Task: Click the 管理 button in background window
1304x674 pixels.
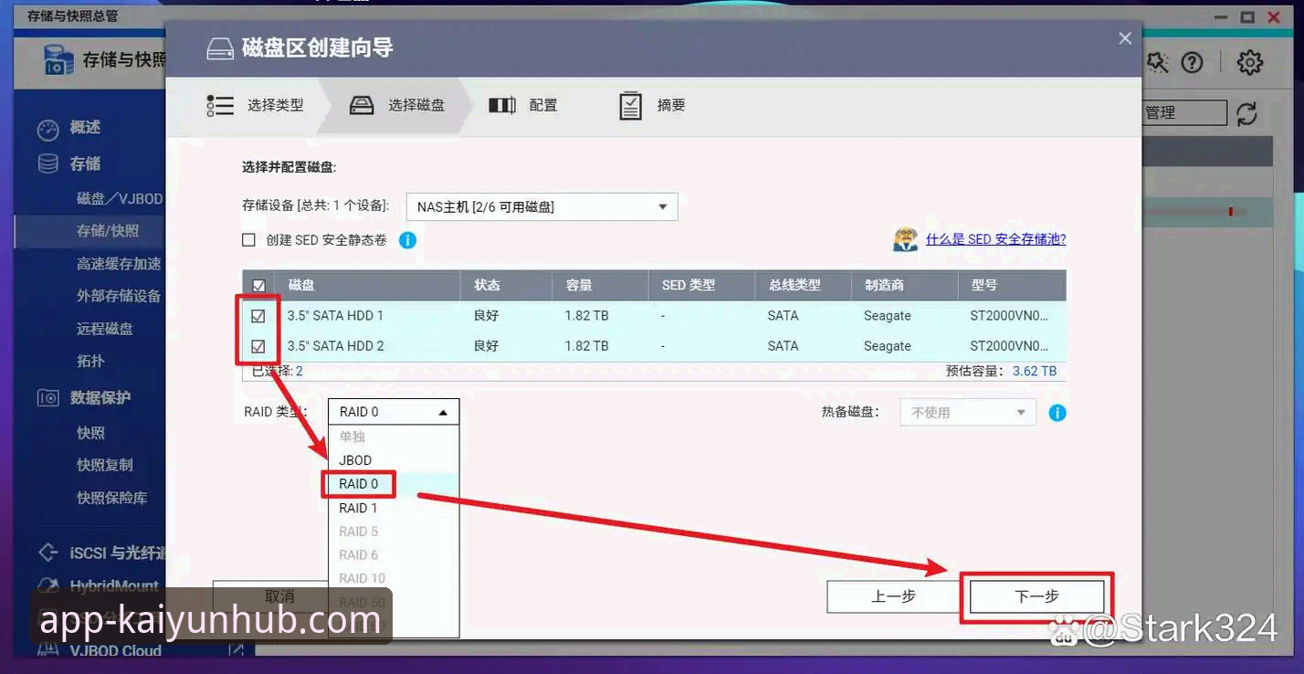Action: tap(1184, 113)
